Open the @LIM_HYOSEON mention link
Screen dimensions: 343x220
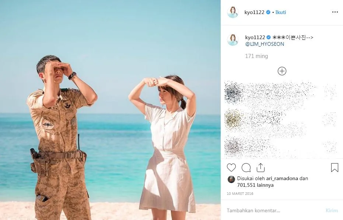click(265, 44)
